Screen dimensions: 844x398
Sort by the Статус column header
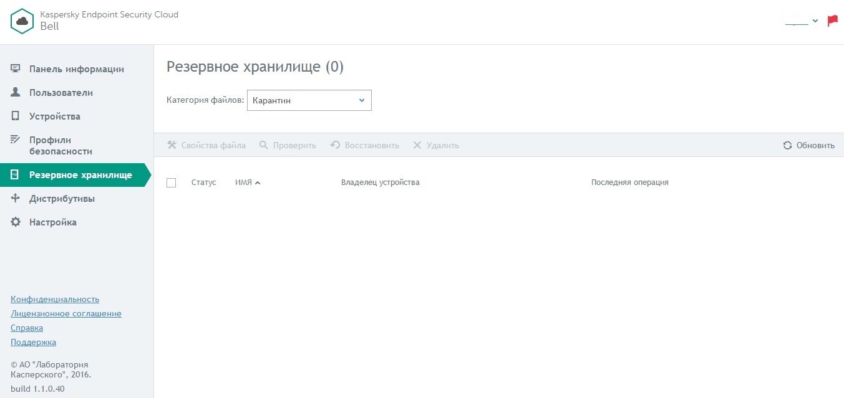(x=204, y=182)
